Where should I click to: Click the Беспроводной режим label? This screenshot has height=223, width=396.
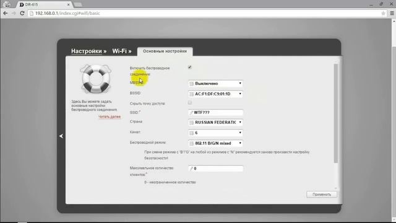pyautogui.click(x=148, y=142)
